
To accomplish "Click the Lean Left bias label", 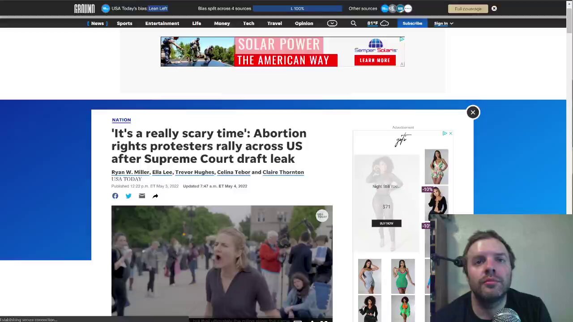I will 158,8.
